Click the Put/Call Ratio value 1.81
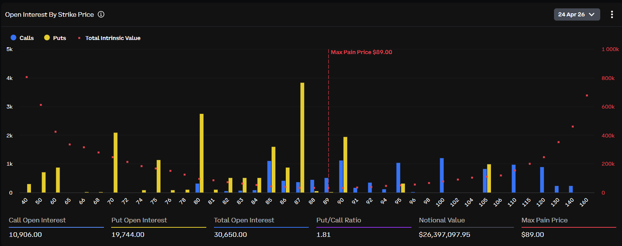The height and width of the screenshot is (246, 622). (x=323, y=235)
